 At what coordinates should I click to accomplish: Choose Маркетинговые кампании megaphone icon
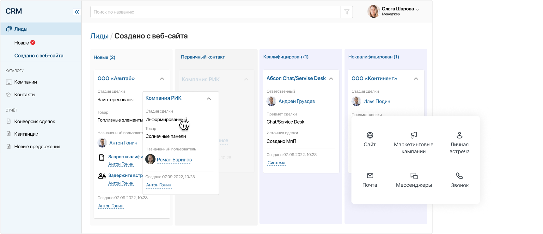coord(414,135)
